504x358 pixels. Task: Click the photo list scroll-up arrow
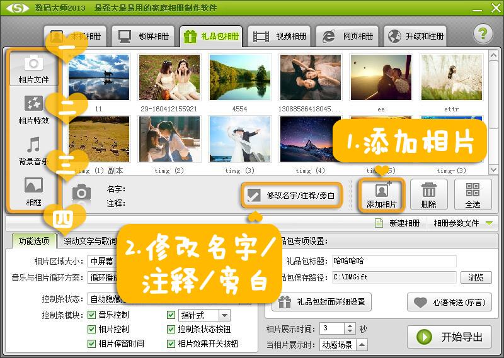point(493,55)
